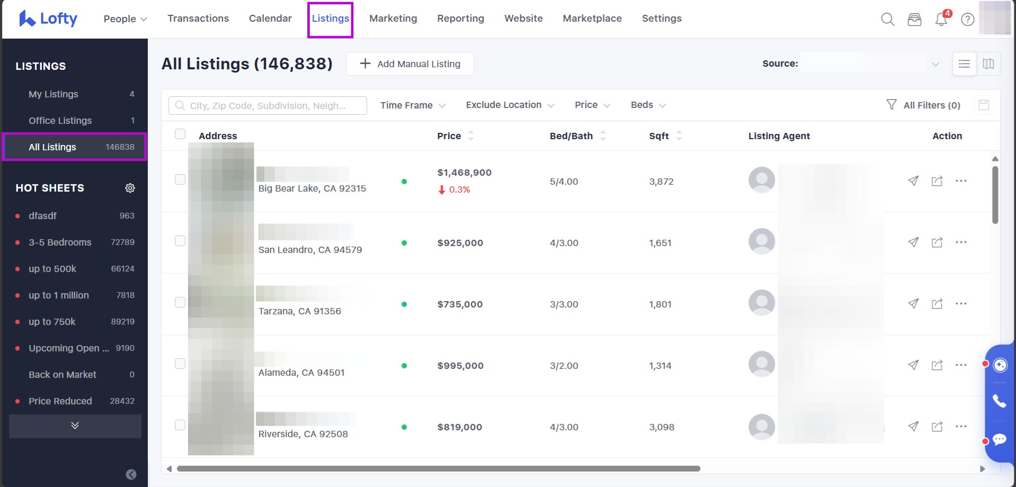Screen dimensions: 1016x487
Task: Expand the Time Frame filter dropdown
Action: (x=413, y=105)
